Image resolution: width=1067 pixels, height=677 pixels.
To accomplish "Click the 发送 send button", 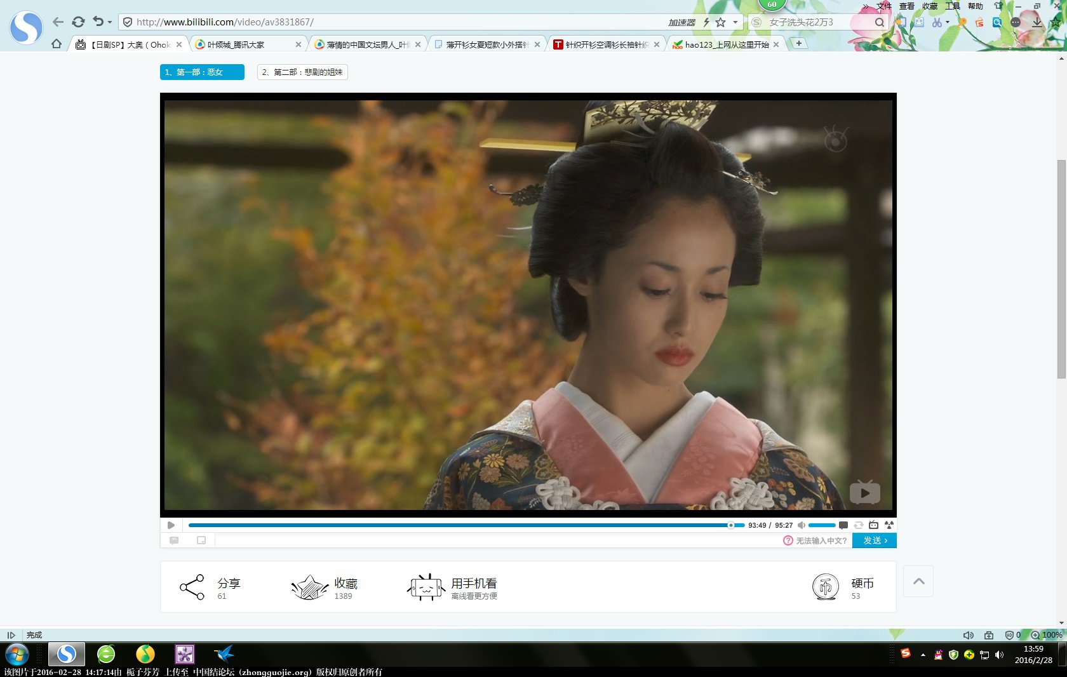I will [x=875, y=540].
